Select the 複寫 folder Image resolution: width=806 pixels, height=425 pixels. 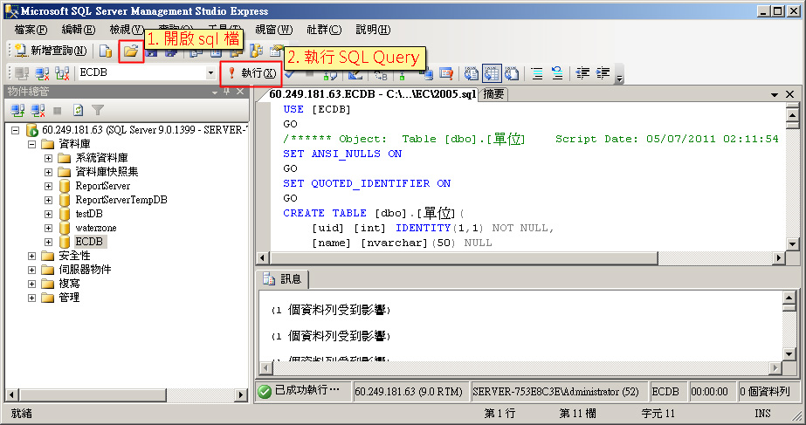point(69,284)
